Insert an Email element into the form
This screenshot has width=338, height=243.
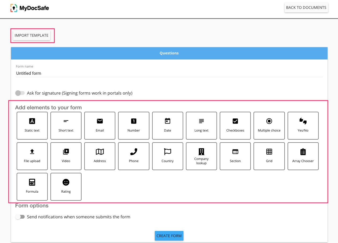(x=100, y=125)
